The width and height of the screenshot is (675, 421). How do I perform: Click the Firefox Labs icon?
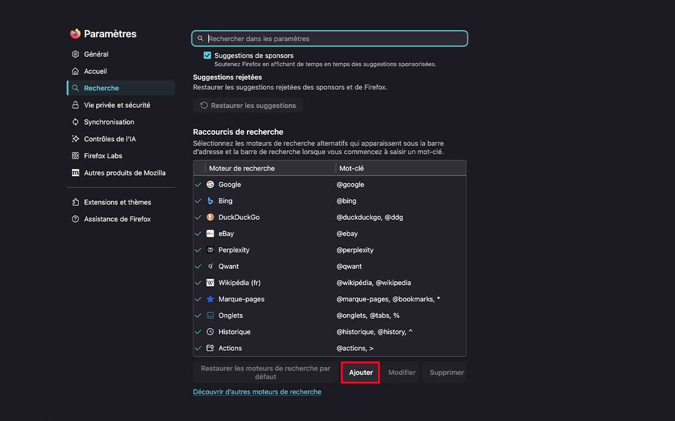click(x=75, y=155)
